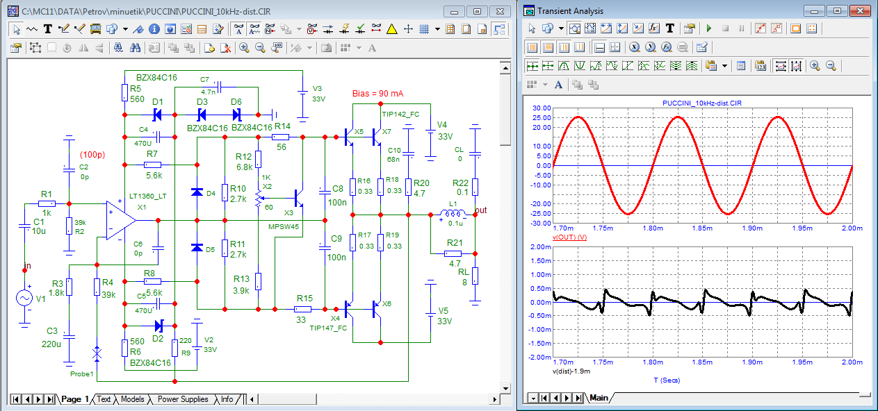
Task: Toggle grid text display glasses-A icon
Action: coord(238,29)
